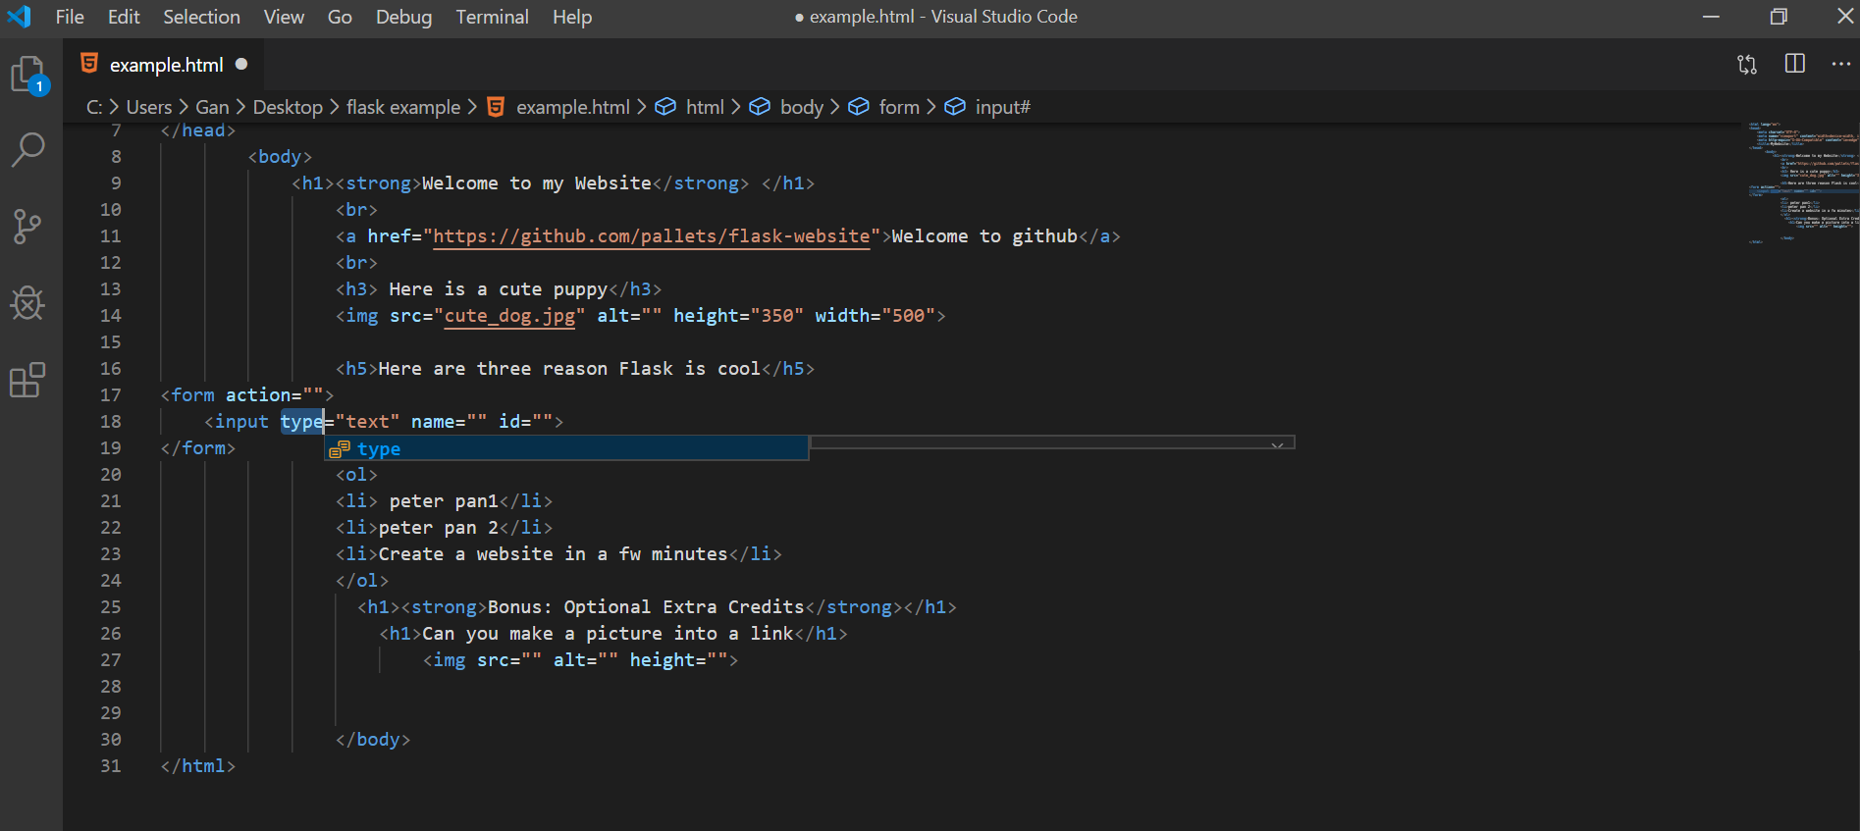Click the 'flask example' breadcrumb folder
The height and width of the screenshot is (831, 1860).
pyautogui.click(x=402, y=107)
